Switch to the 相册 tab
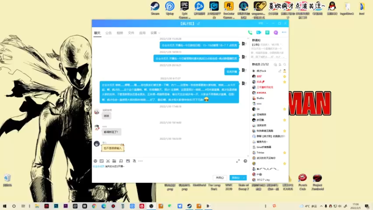Screen dimensions: 373x210 [120, 33]
